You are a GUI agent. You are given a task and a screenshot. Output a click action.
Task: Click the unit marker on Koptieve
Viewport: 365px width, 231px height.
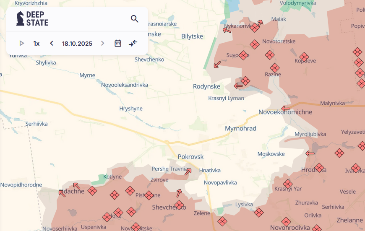(304, 57)
